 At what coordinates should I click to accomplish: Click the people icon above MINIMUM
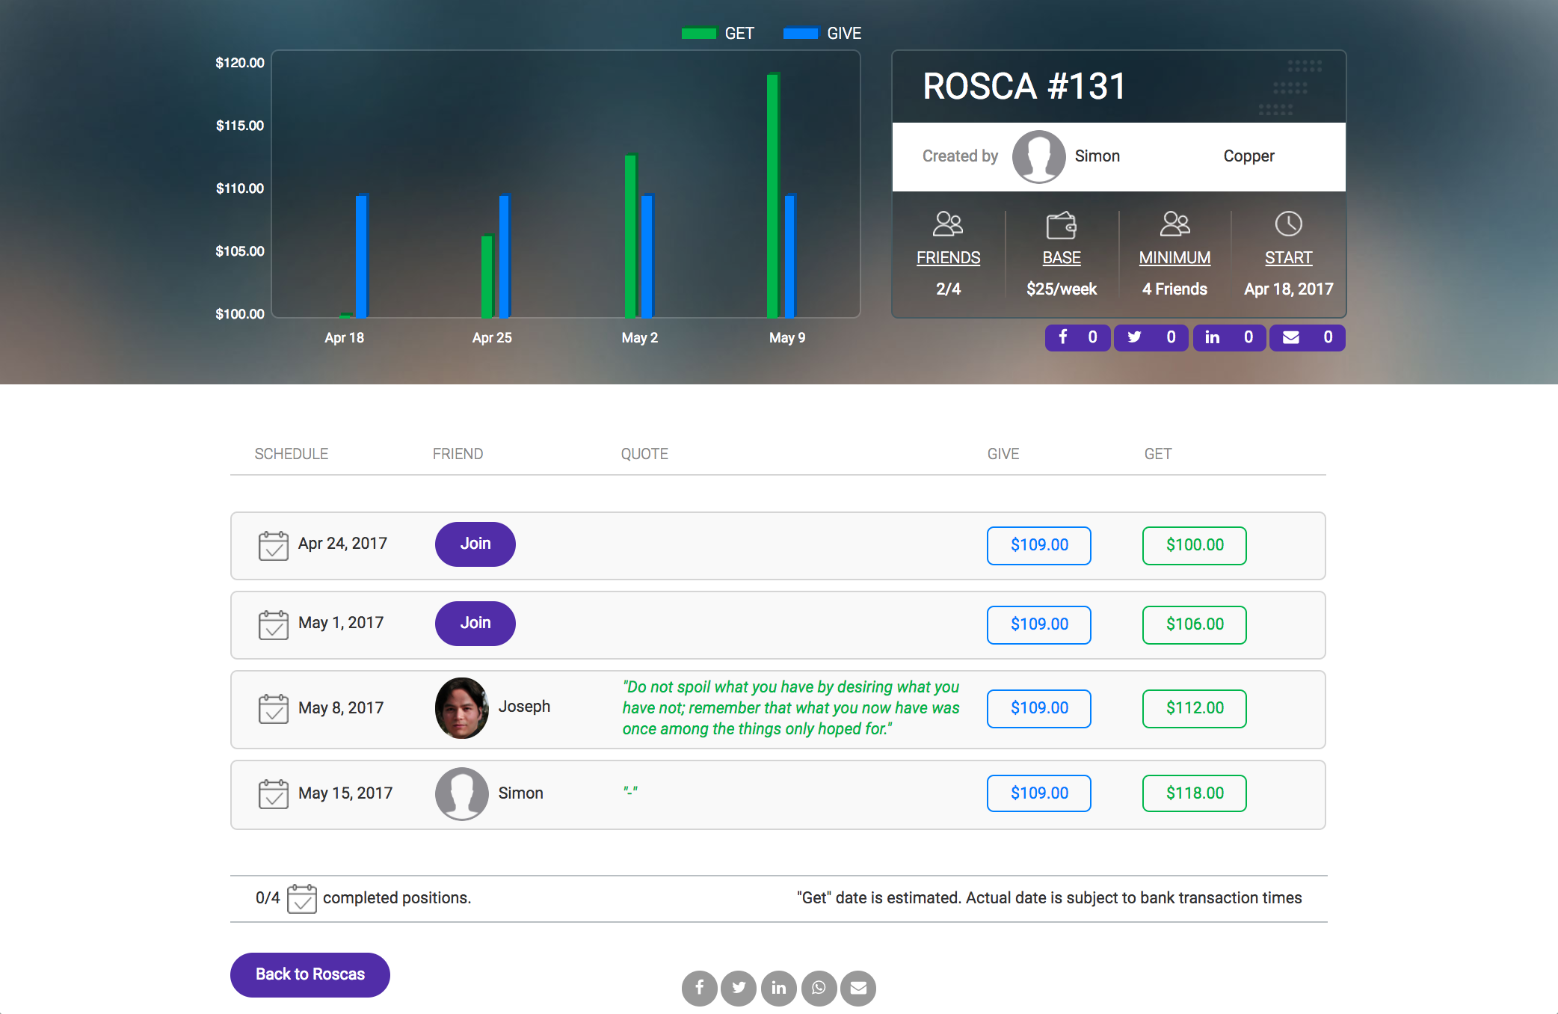click(1174, 224)
